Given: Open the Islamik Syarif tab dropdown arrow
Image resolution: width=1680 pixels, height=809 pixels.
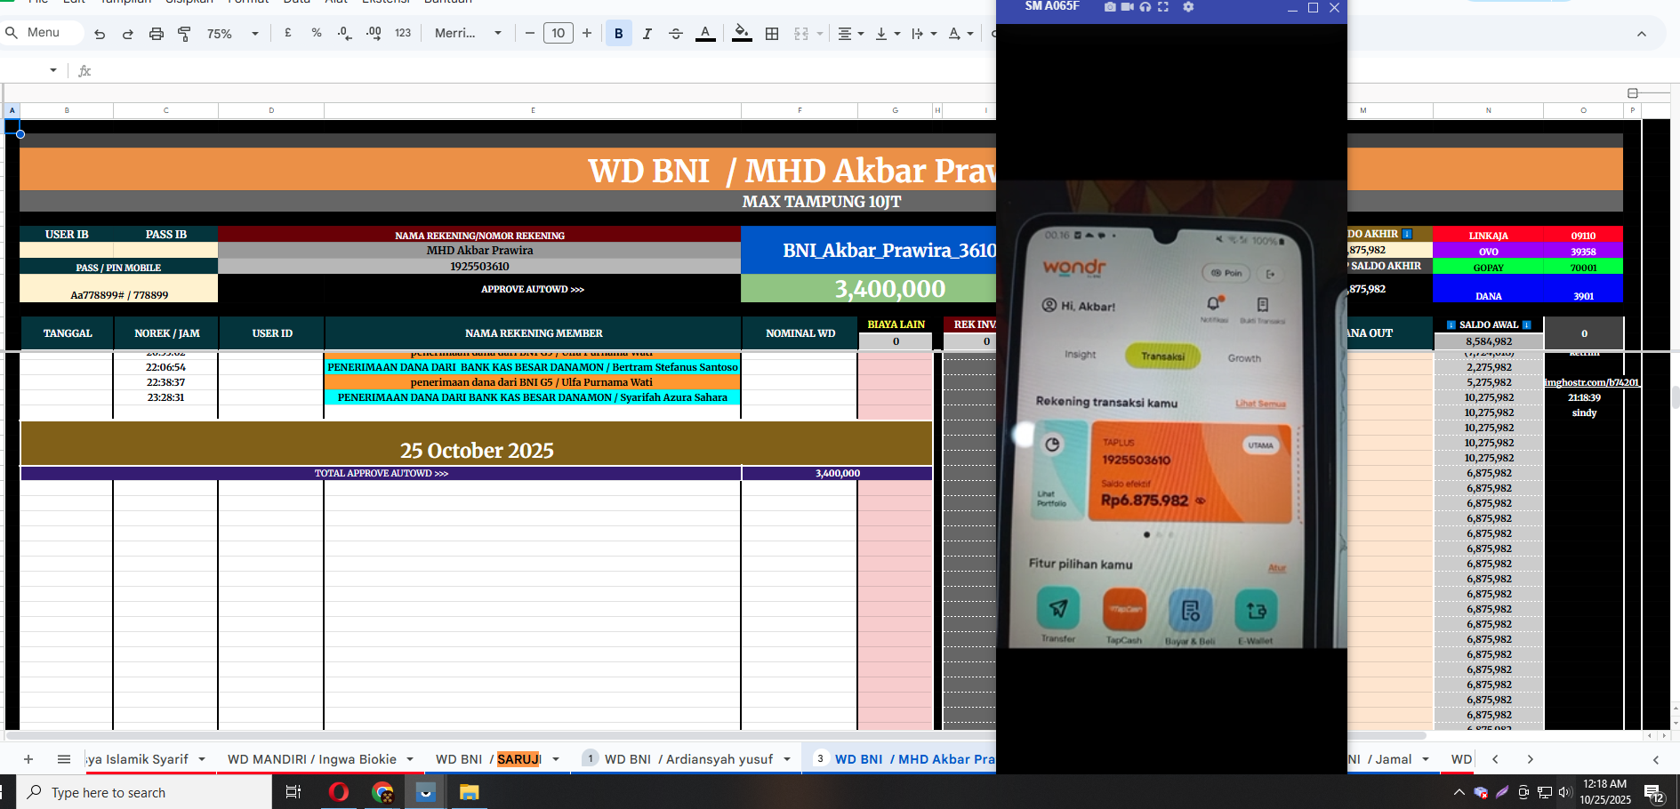Looking at the screenshot, I should pyautogui.click(x=202, y=759).
